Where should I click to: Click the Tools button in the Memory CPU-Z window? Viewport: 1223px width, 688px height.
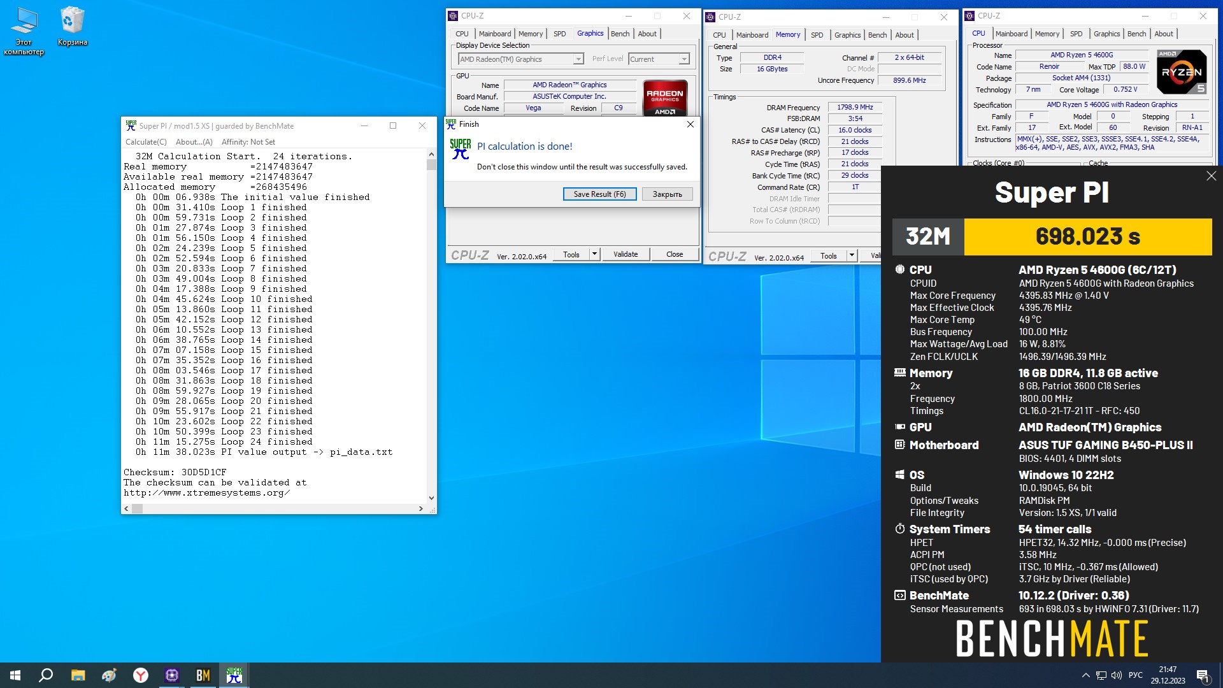(x=829, y=255)
